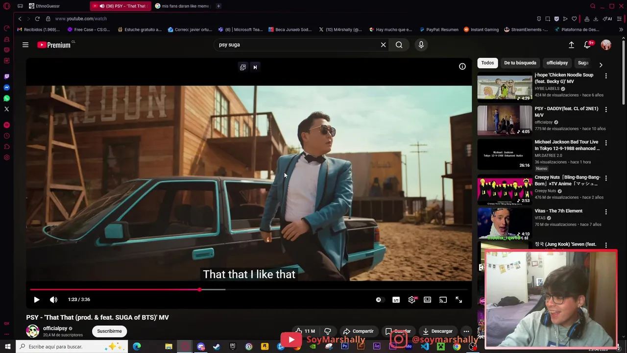Viewport: 627px width, 353px height.
Task: Open more actions three-dot menu under video
Action: point(466,331)
